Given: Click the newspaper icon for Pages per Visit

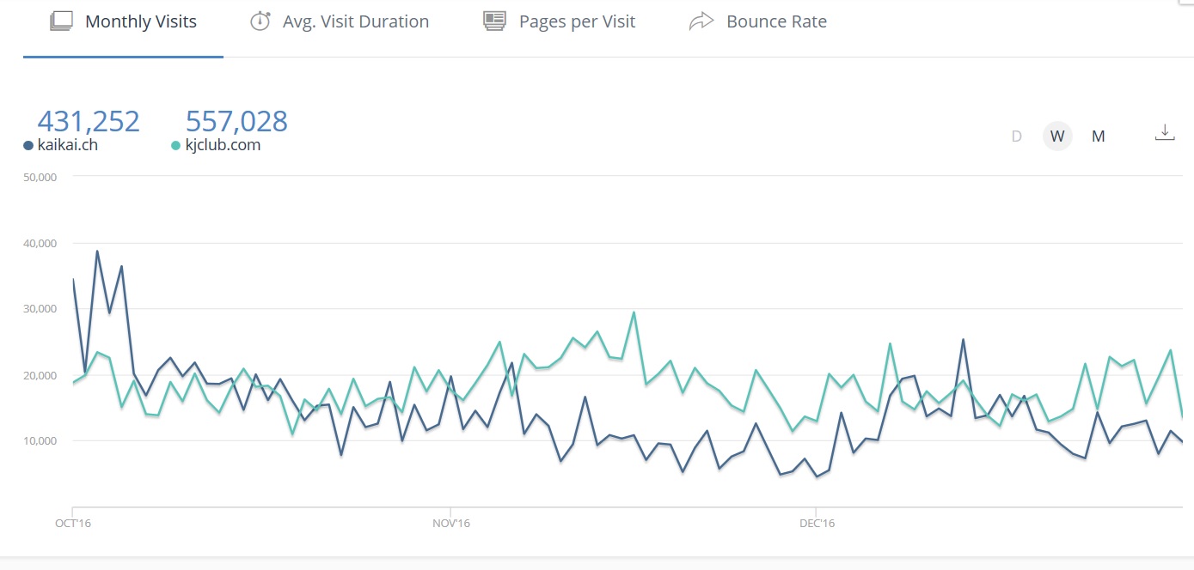Looking at the screenshot, I should point(494,21).
